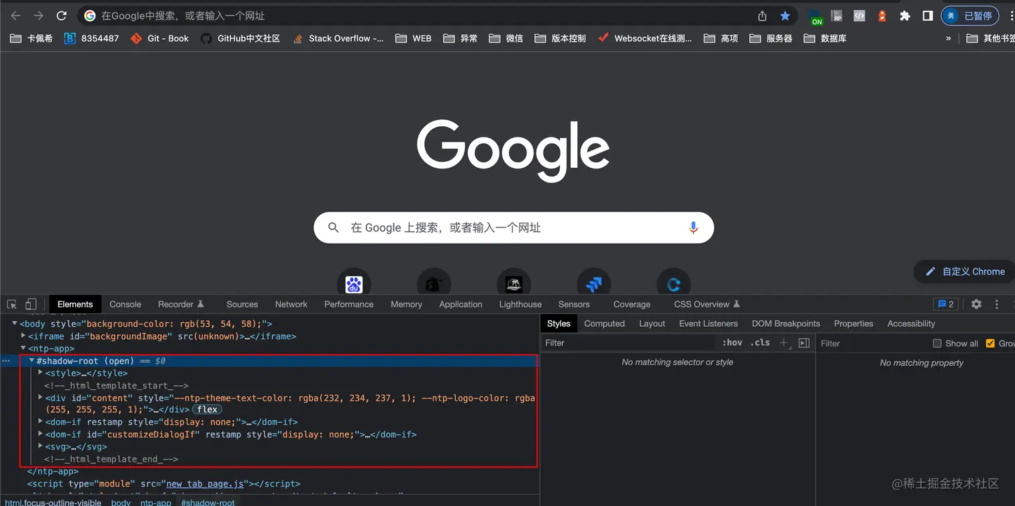Open the DevTools issues counter showing 2
1015x506 pixels.
click(x=946, y=304)
